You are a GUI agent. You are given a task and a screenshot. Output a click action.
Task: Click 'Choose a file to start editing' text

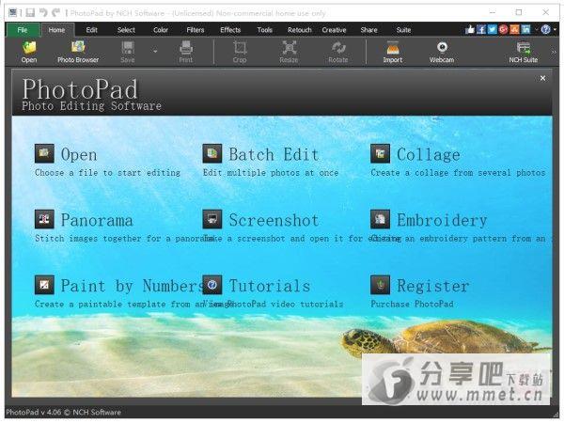coord(107,173)
